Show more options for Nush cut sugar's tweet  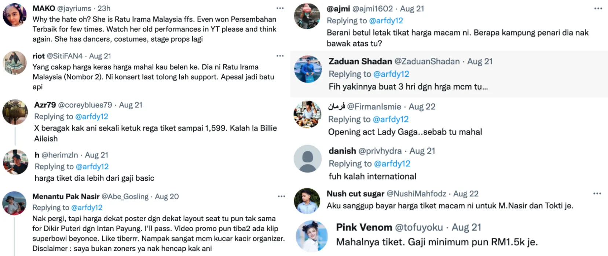pyautogui.click(x=597, y=193)
